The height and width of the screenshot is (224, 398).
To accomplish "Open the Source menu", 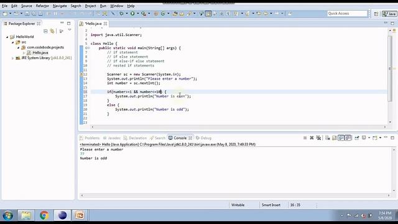I will [x=26, y=6].
